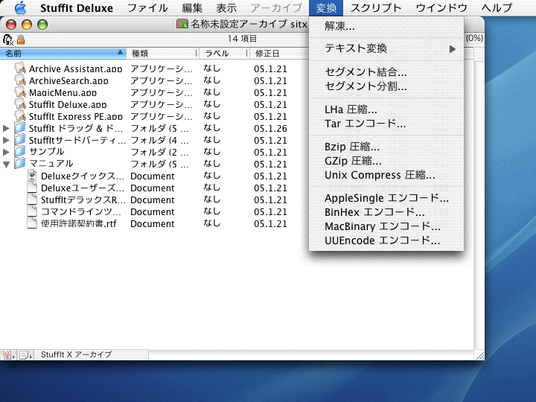Viewport: 536px width, 402px height.
Task: Click the padlock encryption icon
Action: [21, 39]
